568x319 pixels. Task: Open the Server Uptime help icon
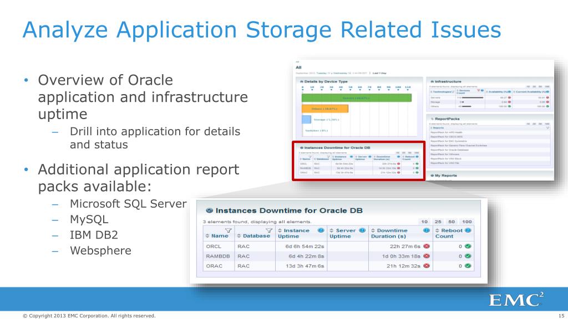[x=362, y=230]
